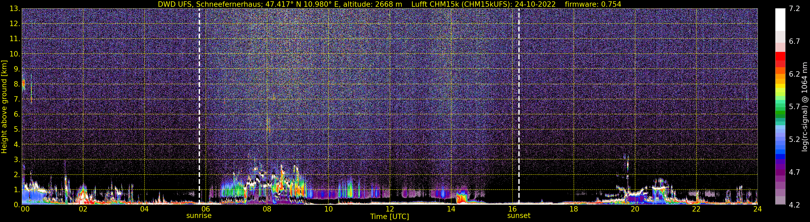Click the '7.2' colorbar tick value
Viewport: 810px width, 222px height.
(794, 9)
